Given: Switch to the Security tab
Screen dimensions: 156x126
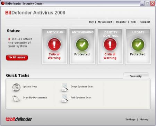Looking at the screenshot, I should (x=136, y=76).
